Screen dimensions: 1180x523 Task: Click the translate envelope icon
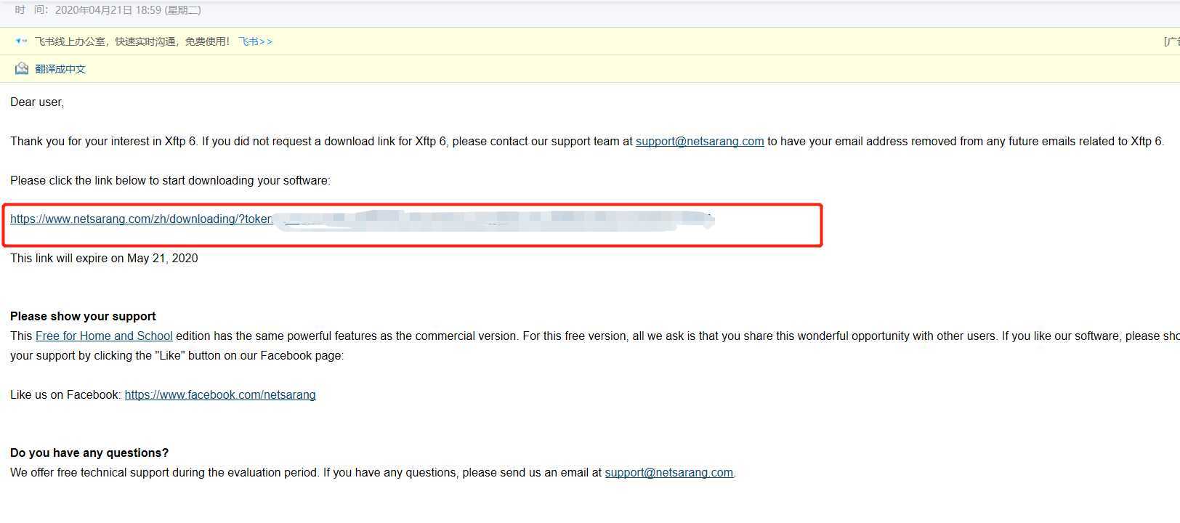[22, 68]
